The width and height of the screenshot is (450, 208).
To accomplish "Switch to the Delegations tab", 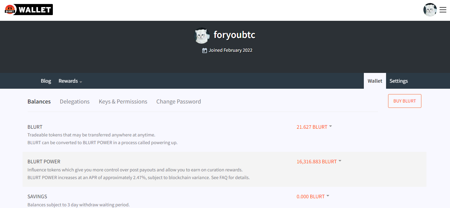I will coord(75,101).
